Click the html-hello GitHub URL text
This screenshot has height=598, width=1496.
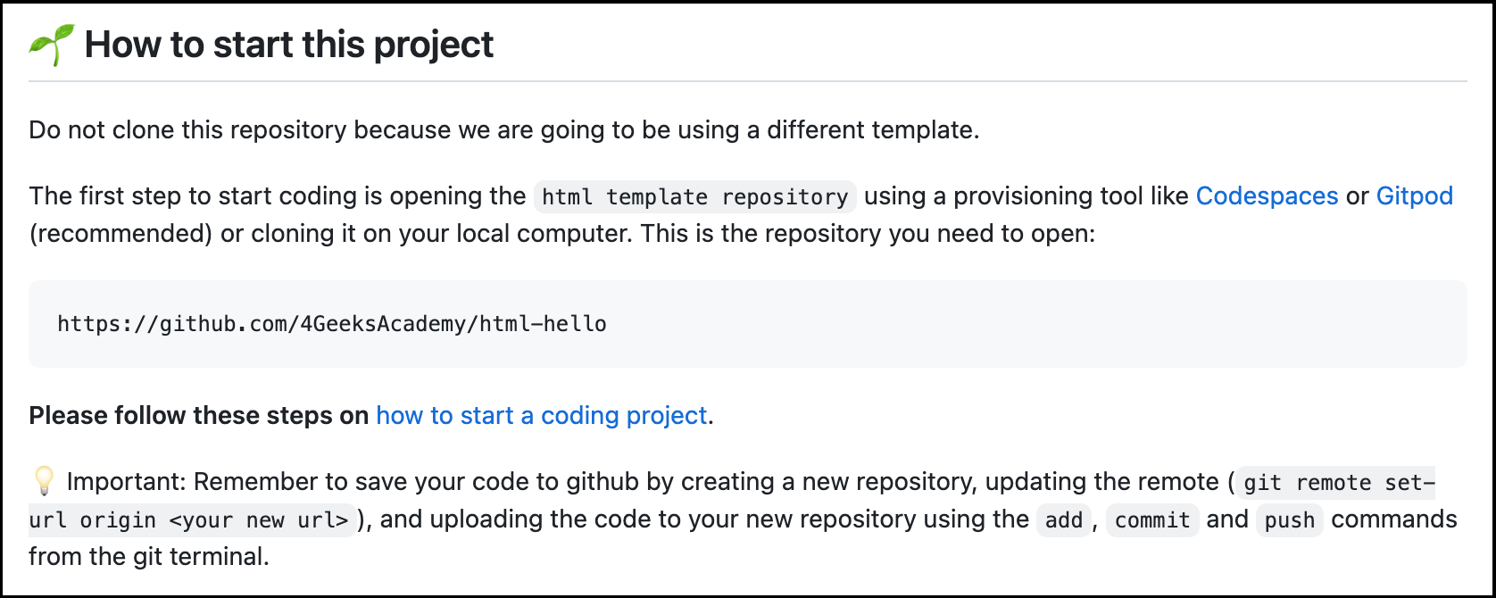(332, 323)
